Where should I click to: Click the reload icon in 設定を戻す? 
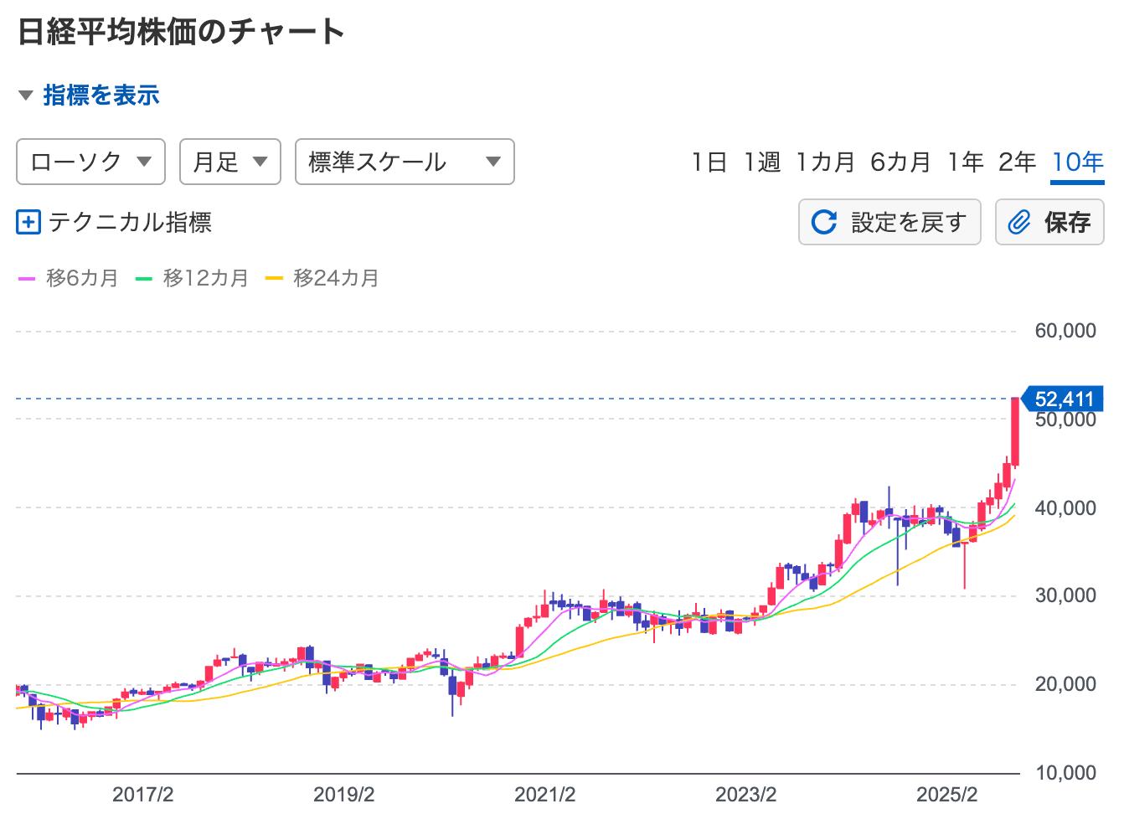click(x=824, y=222)
